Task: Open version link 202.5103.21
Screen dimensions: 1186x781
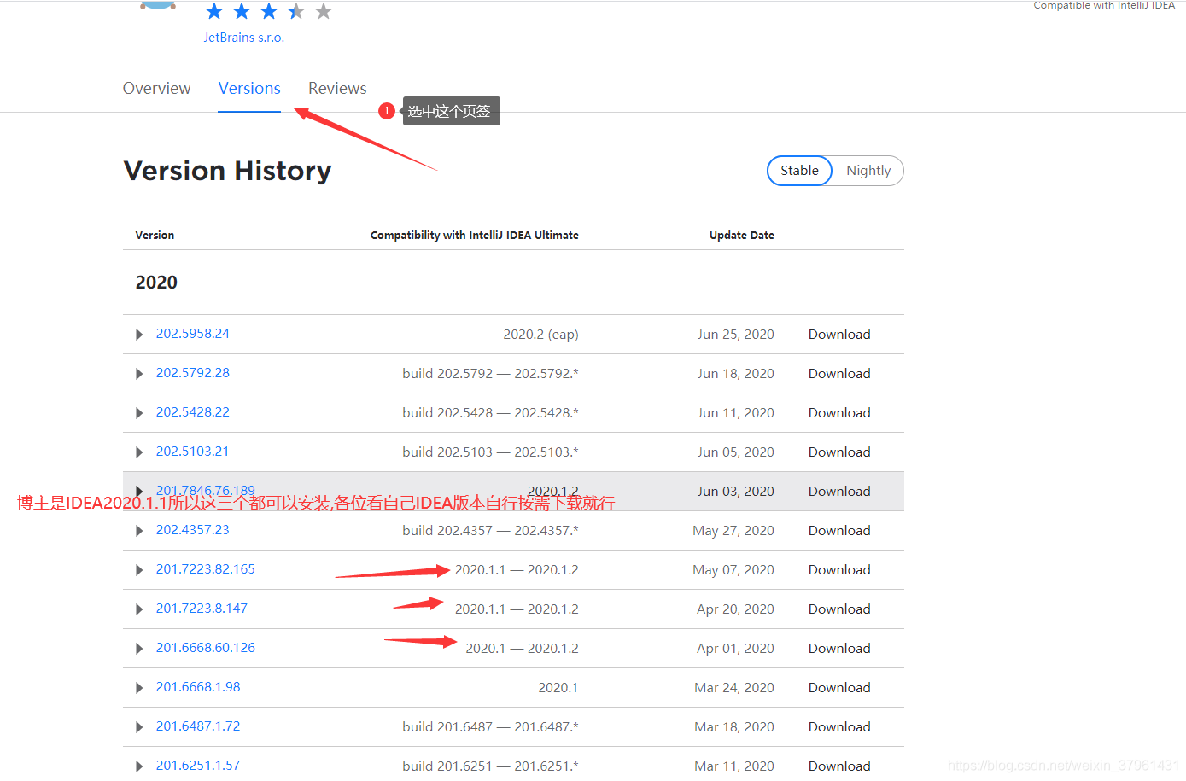Action: coord(193,452)
